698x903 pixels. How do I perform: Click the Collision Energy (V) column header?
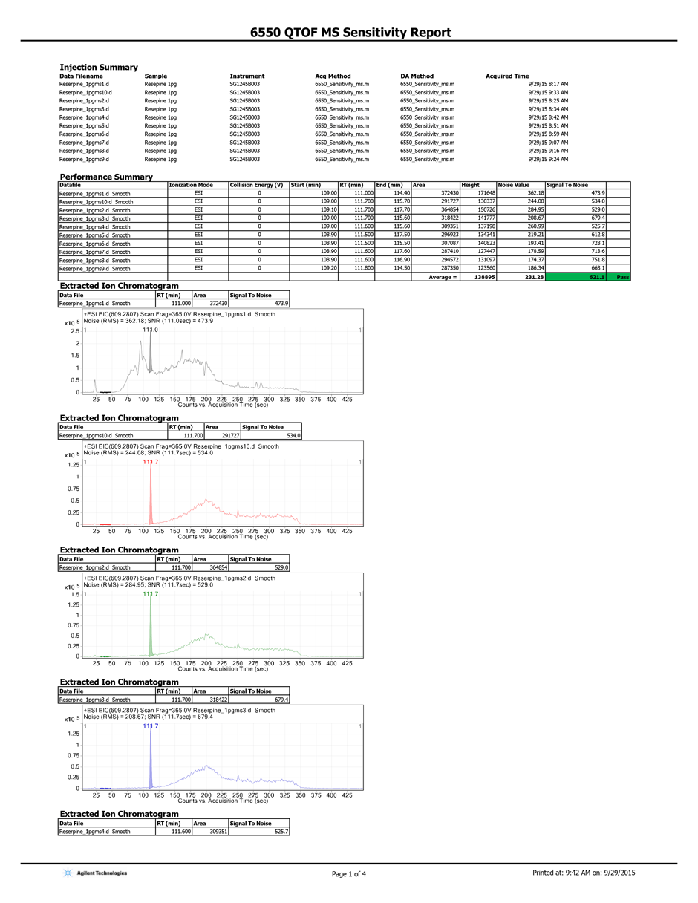click(257, 185)
